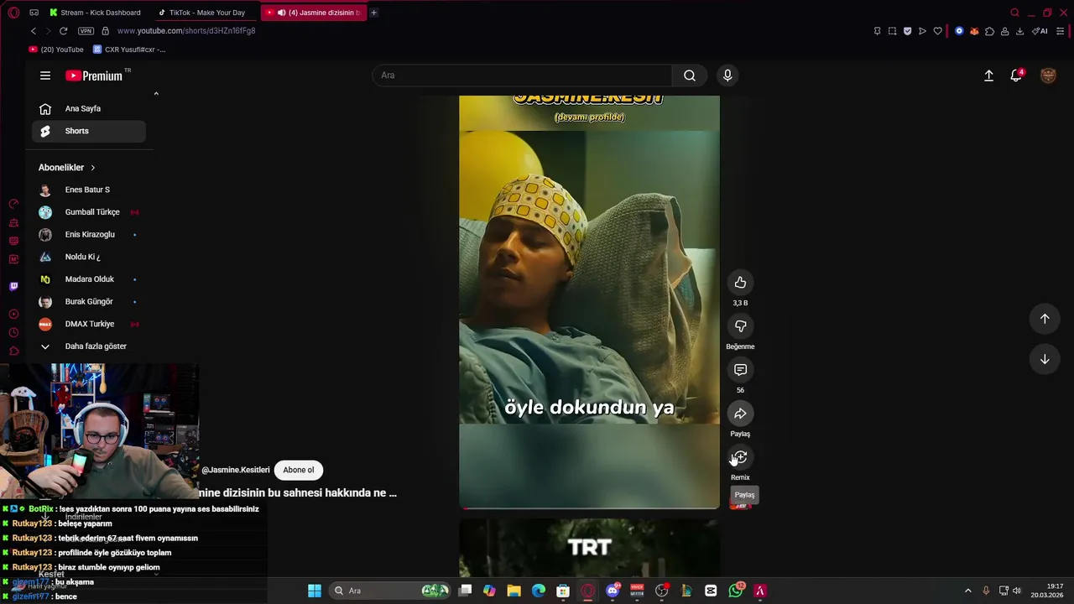This screenshot has height=604, width=1074.
Task: Open CXR Yusufi#cxr bookmark
Action: click(129, 49)
